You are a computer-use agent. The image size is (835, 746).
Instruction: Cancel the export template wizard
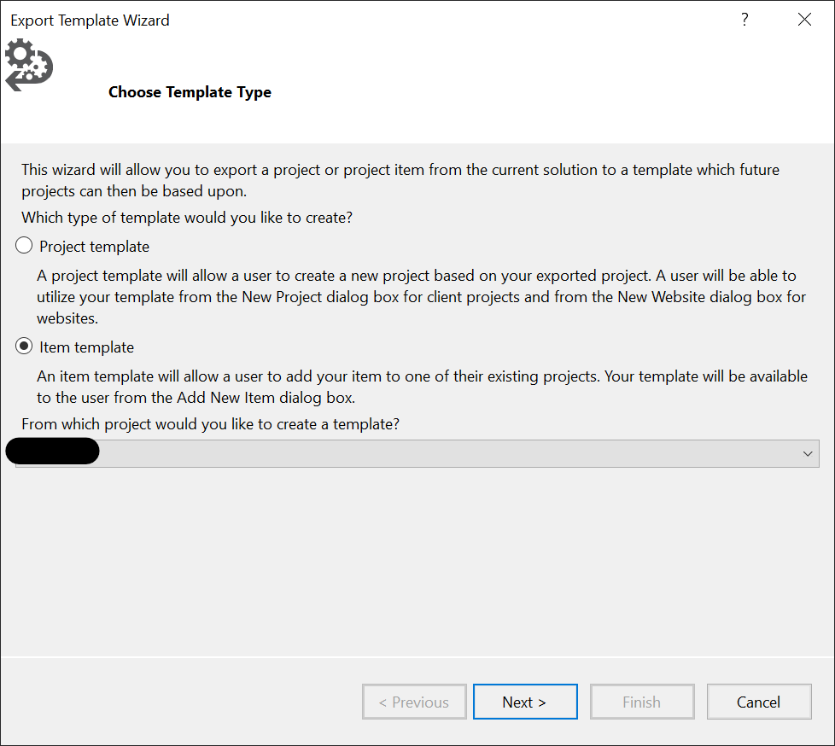click(x=758, y=702)
